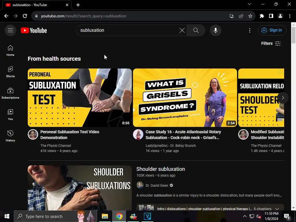Open Shoulder Subluxations video thumbnail

(x=80, y=188)
